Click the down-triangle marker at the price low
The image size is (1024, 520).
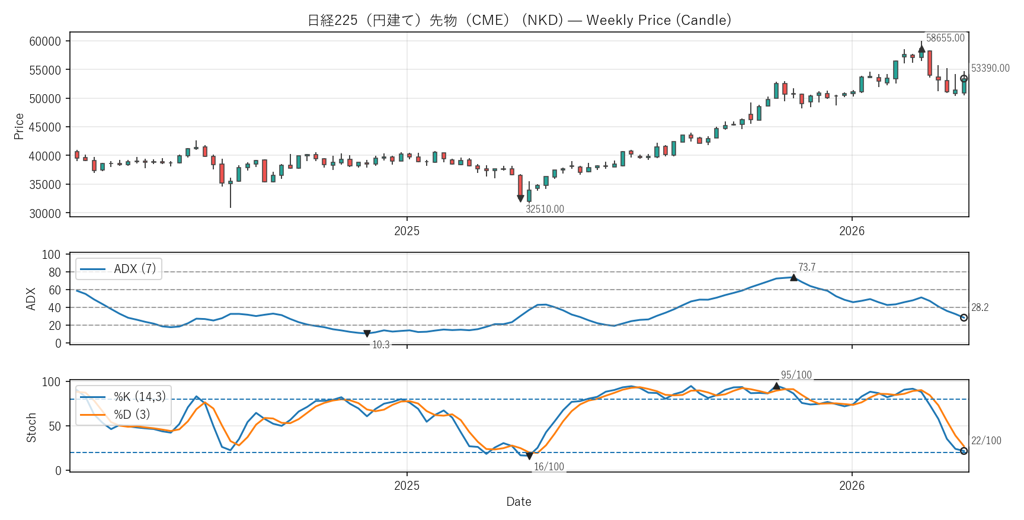coord(520,198)
